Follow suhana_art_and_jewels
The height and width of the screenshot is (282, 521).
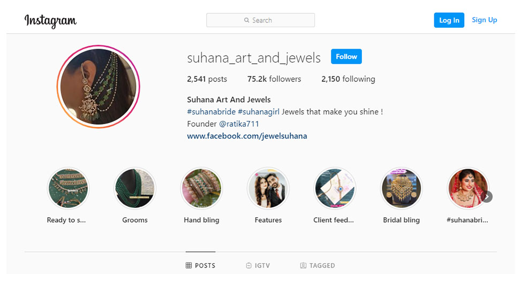pos(346,57)
